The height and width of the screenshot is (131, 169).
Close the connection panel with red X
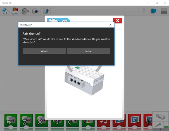[117, 21]
